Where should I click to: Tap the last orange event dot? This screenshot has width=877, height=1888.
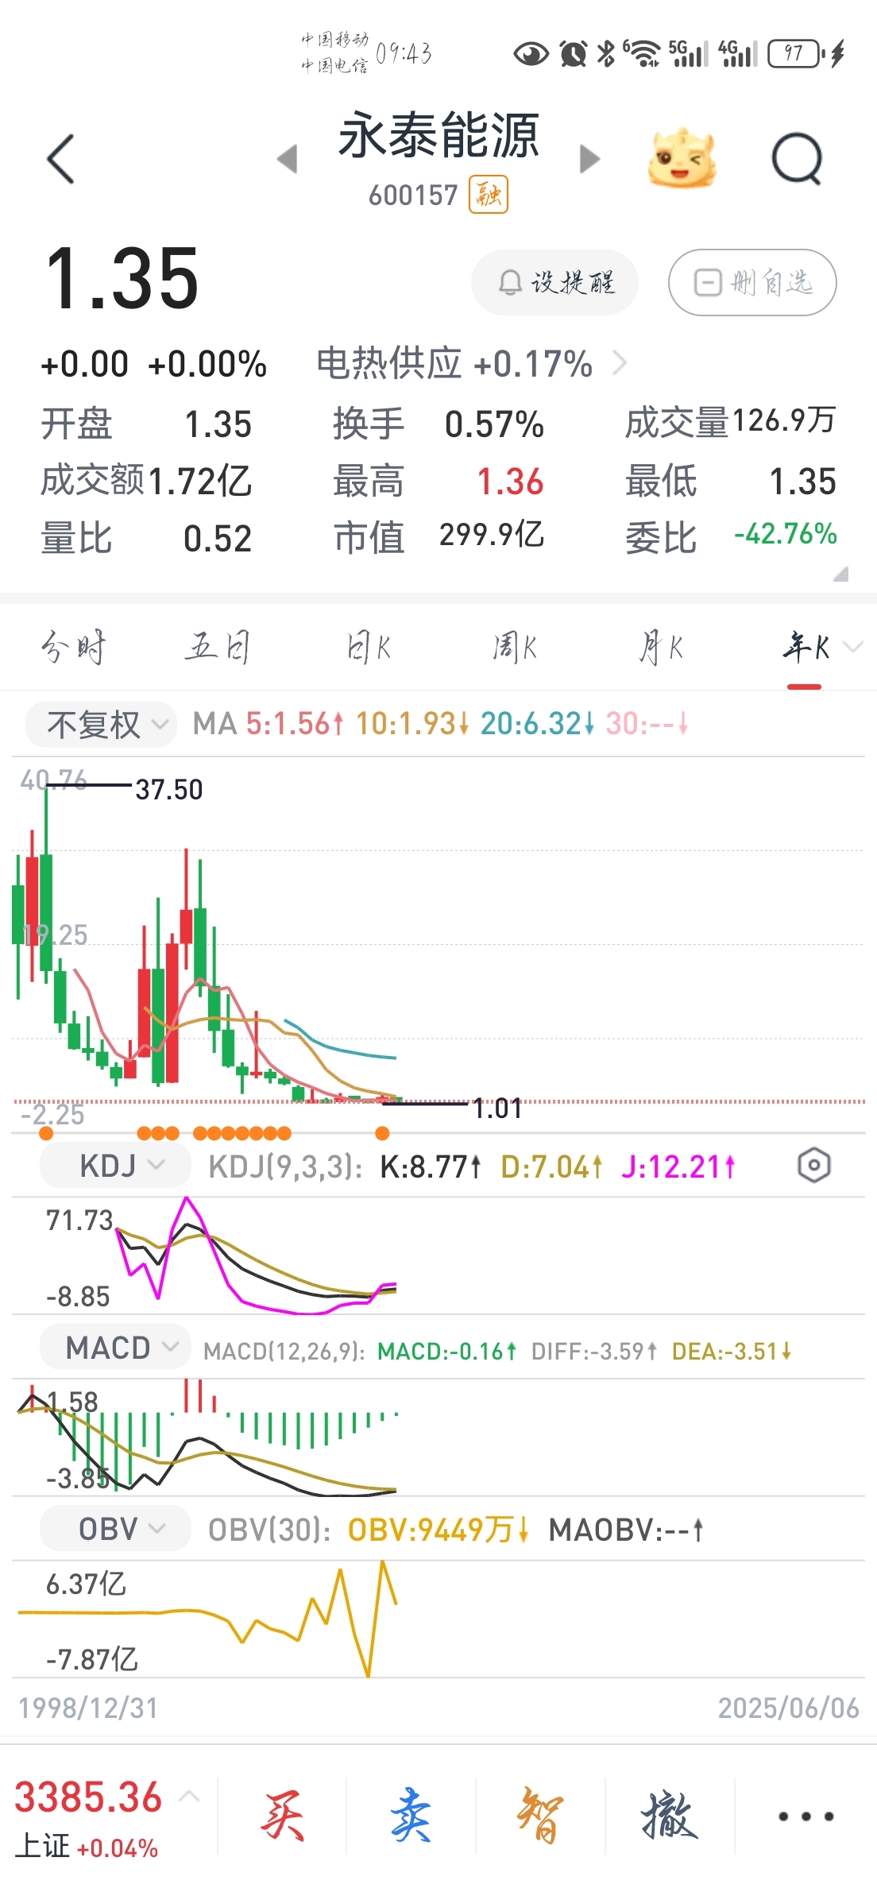tap(382, 1133)
